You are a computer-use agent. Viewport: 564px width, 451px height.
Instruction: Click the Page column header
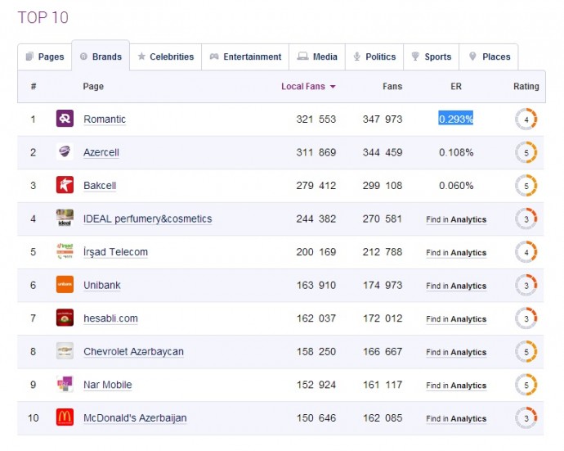coord(93,87)
